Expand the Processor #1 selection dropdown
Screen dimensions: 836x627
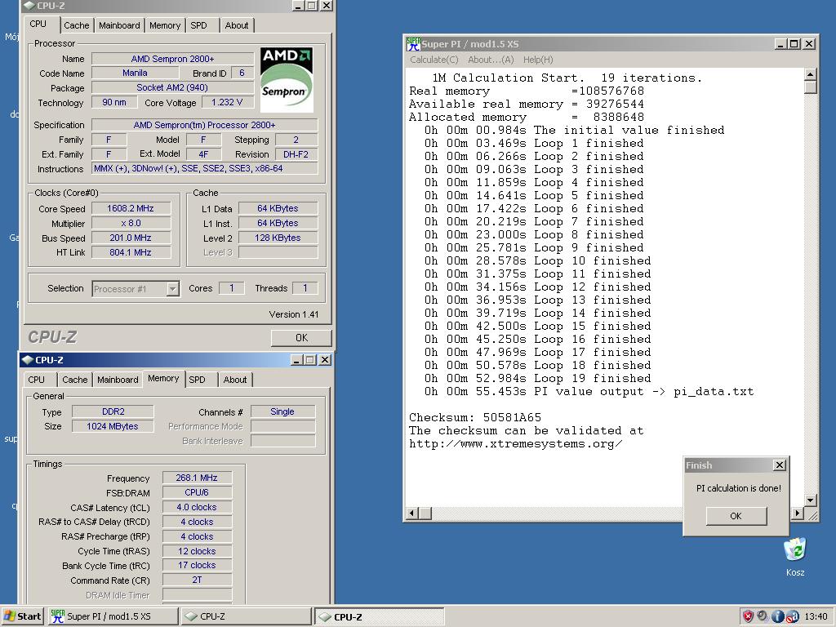[x=172, y=289]
